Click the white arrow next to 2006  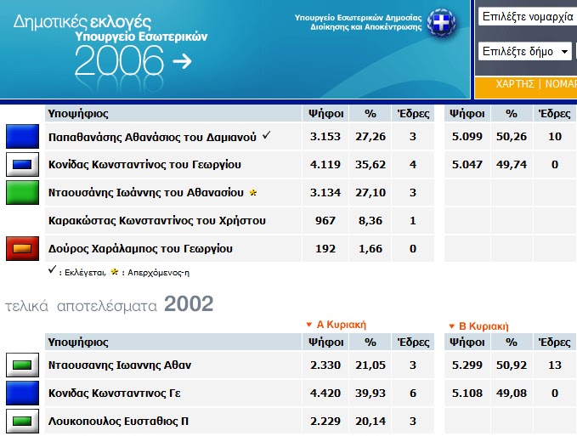point(182,61)
